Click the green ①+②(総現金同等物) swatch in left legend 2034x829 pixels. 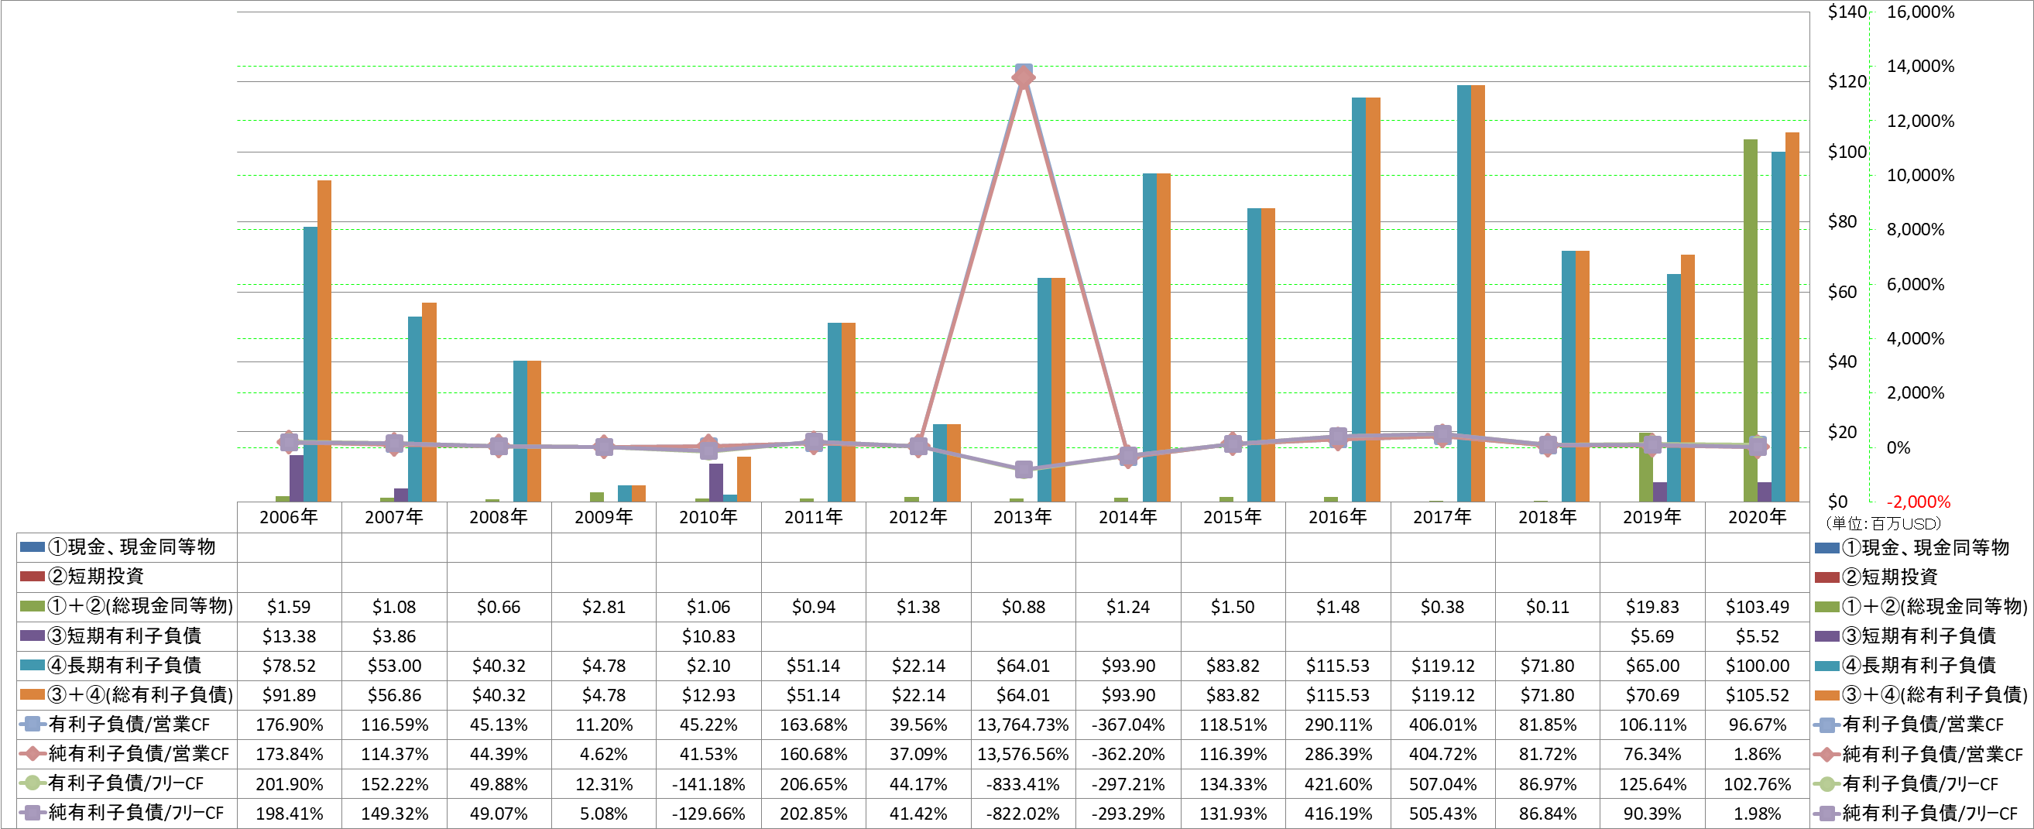pos(33,605)
